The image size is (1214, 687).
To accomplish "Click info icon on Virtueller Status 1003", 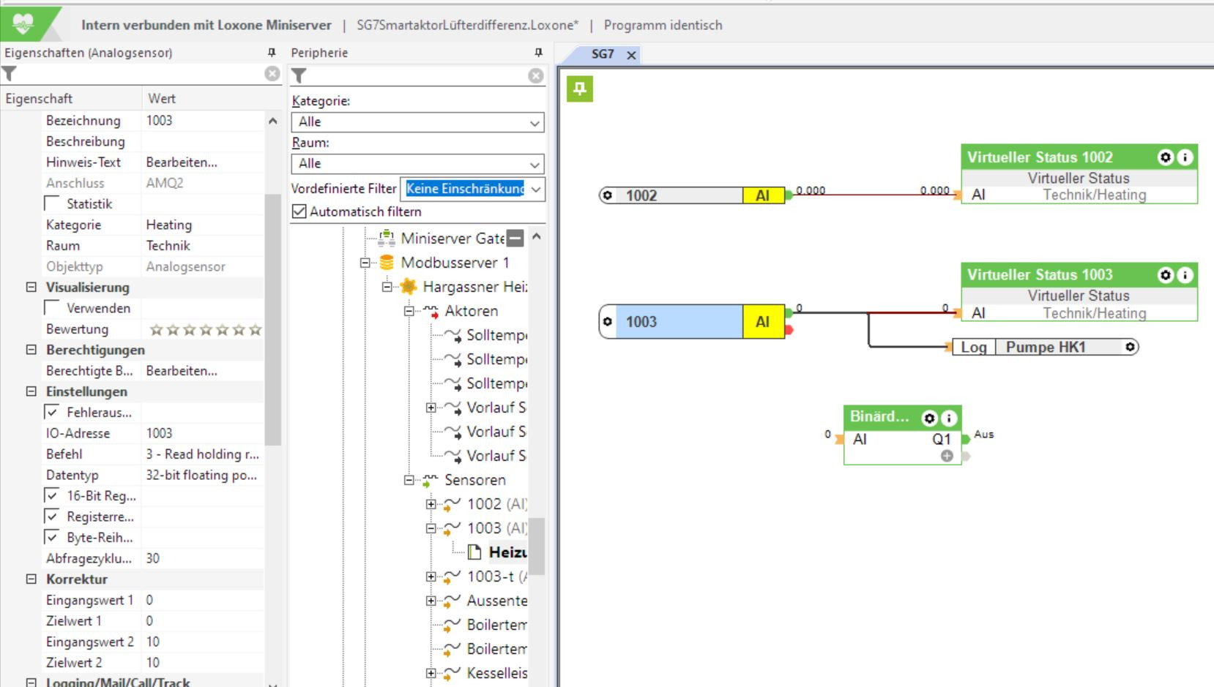I will click(x=1185, y=275).
